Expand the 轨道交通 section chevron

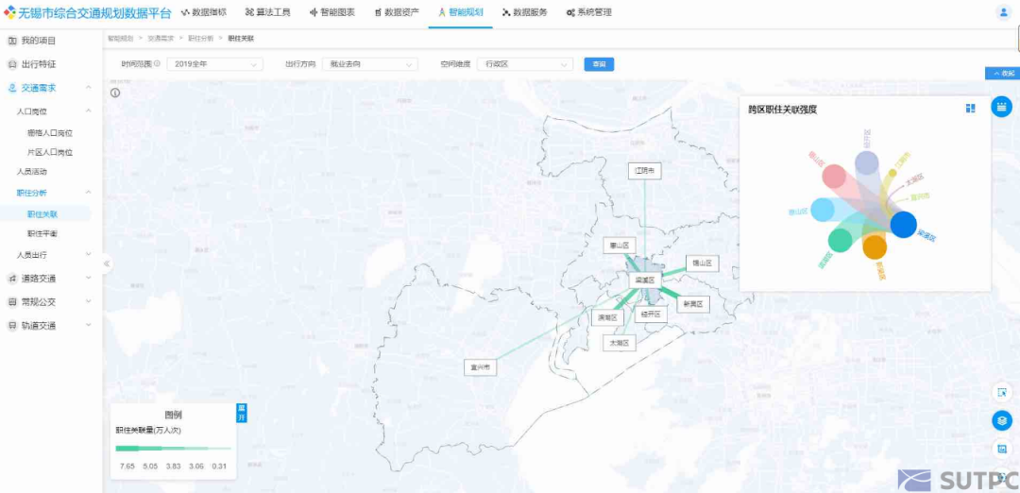(x=89, y=326)
